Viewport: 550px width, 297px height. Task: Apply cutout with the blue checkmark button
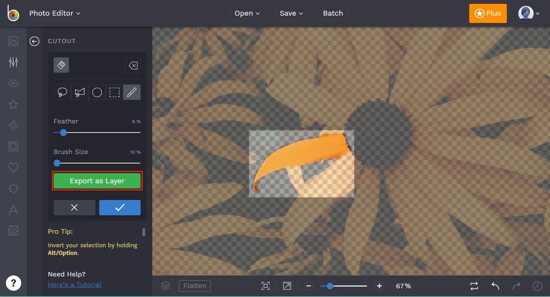tap(120, 207)
